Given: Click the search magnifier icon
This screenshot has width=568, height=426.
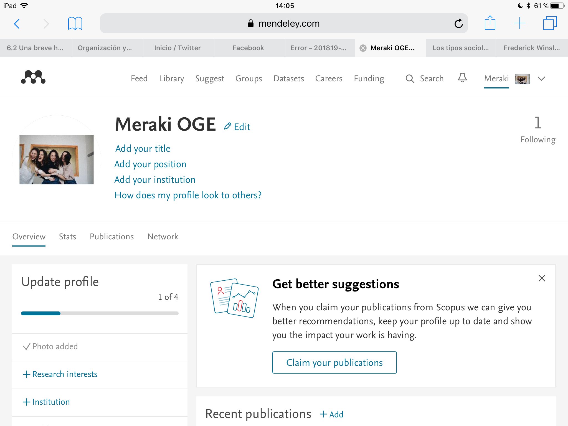Looking at the screenshot, I should [x=410, y=79].
